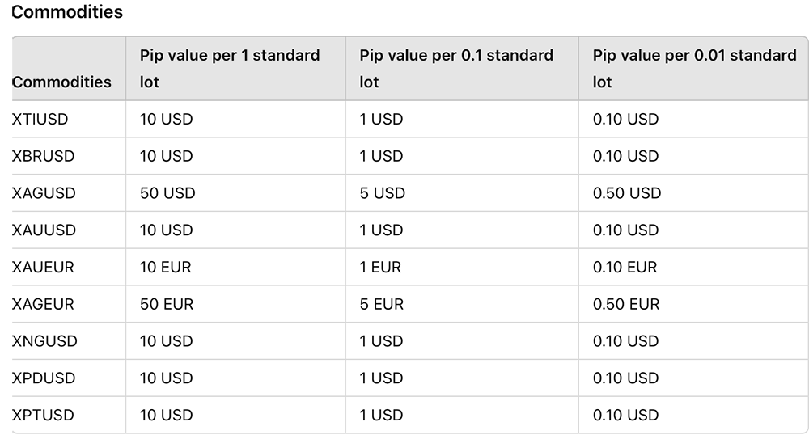Click the 10 EUR value for XAUEUR
809x435 pixels.
coord(166,268)
